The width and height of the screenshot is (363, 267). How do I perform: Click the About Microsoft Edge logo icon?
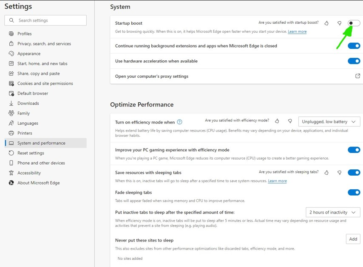tap(11, 183)
